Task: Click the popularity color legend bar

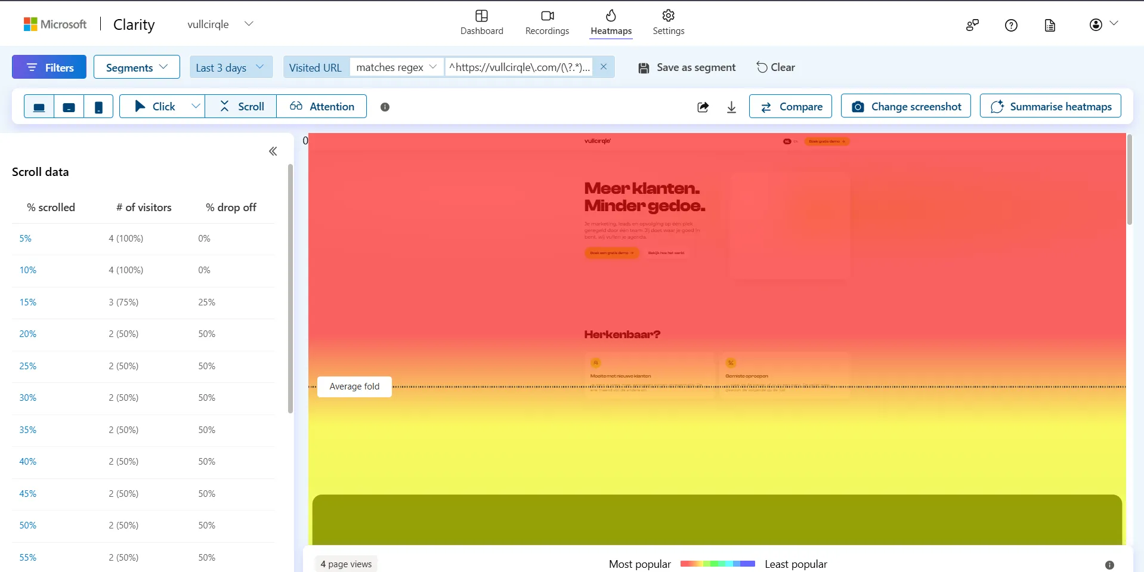Action: click(x=718, y=564)
